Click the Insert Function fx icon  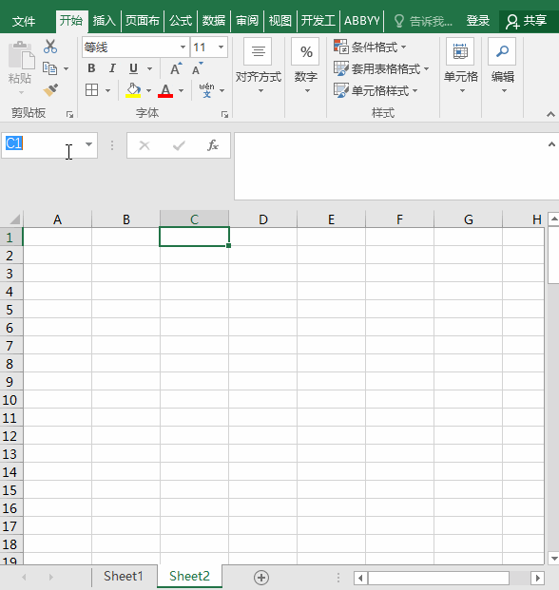(x=213, y=145)
